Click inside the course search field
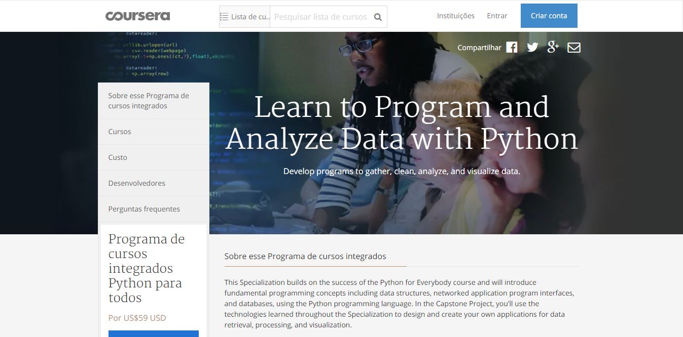Image resolution: width=683 pixels, height=337 pixels. click(x=319, y=16)
